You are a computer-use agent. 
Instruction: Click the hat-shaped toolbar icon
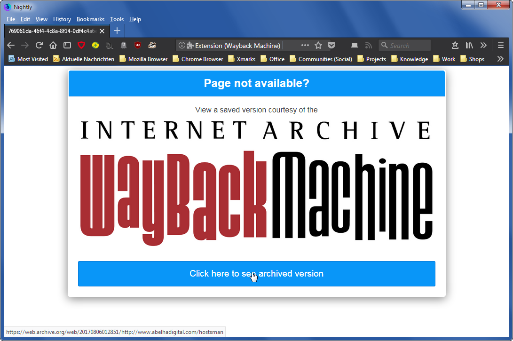(x=355, y=45)
